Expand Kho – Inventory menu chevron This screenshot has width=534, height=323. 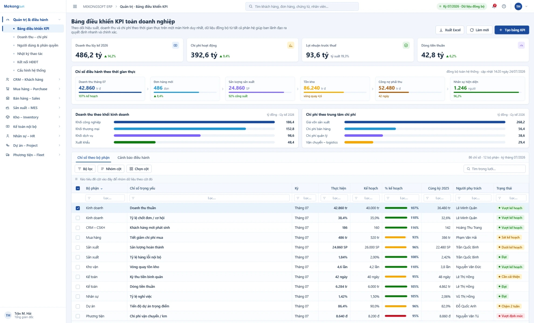pos(59,117)
